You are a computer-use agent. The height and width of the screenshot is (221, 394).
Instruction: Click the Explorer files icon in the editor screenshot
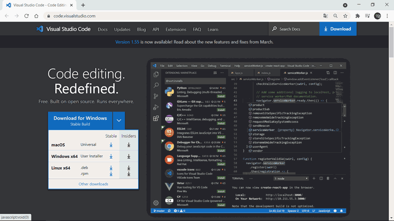coord(156,74)
